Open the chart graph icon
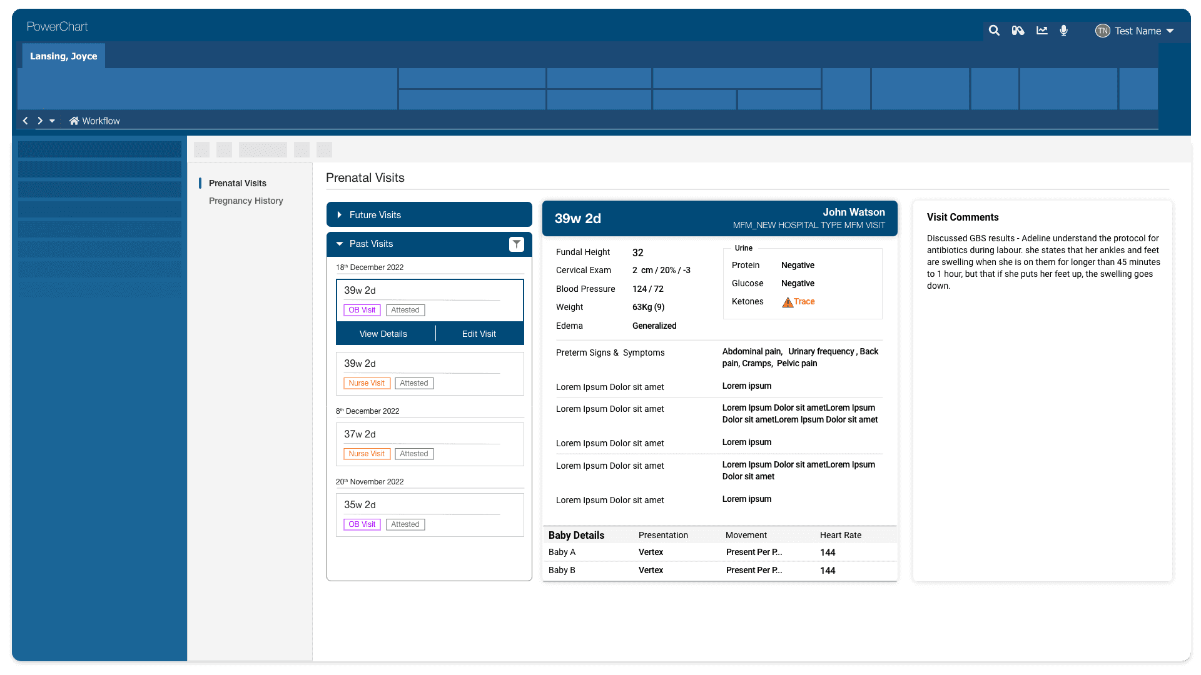Screen dimensions: 1201x675 1041,31
